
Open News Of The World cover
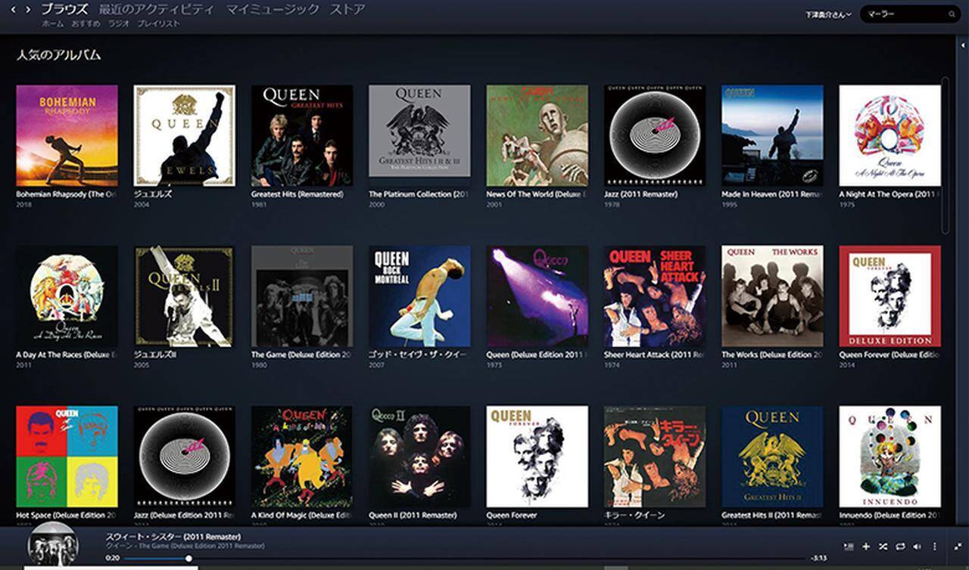537,135
